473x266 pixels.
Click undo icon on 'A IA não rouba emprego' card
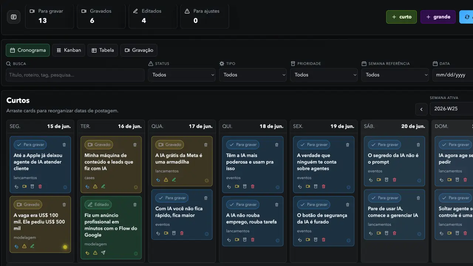229,240
